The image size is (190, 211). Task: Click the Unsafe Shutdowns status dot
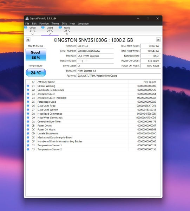pos(28,133)
